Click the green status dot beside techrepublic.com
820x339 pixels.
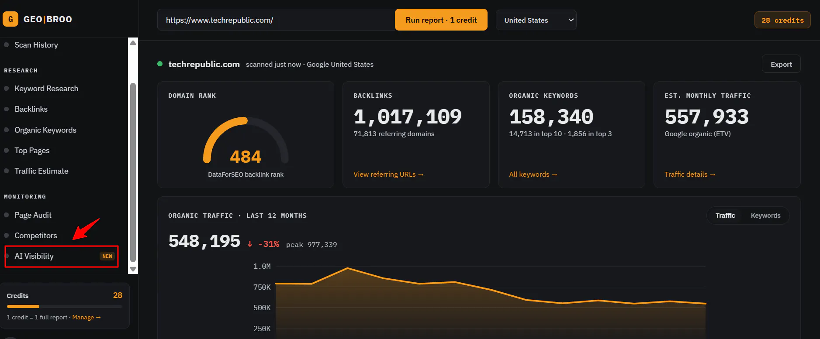pos(160,64)
